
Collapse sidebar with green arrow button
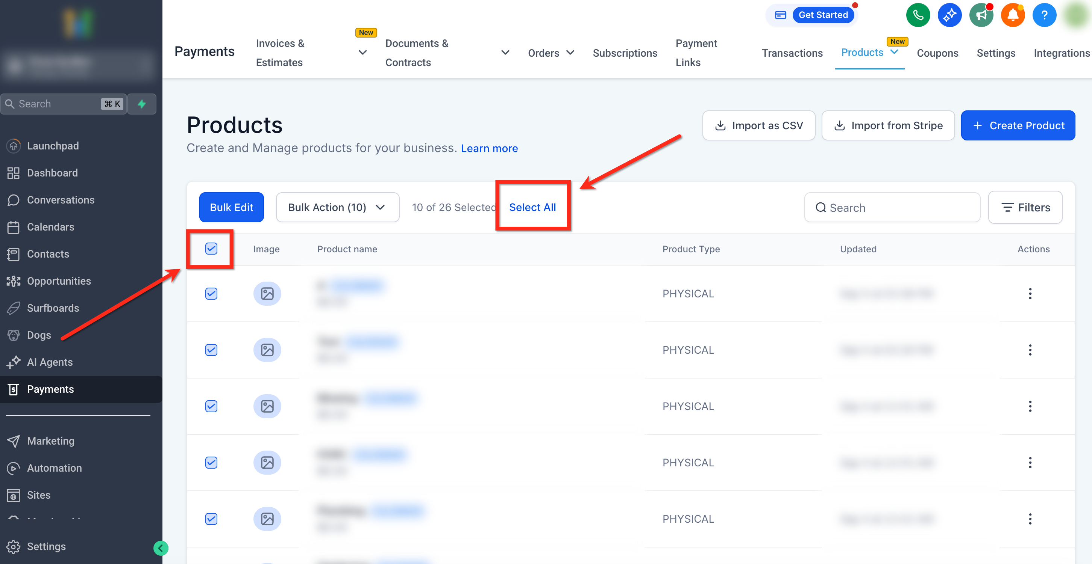pos(161,548)
